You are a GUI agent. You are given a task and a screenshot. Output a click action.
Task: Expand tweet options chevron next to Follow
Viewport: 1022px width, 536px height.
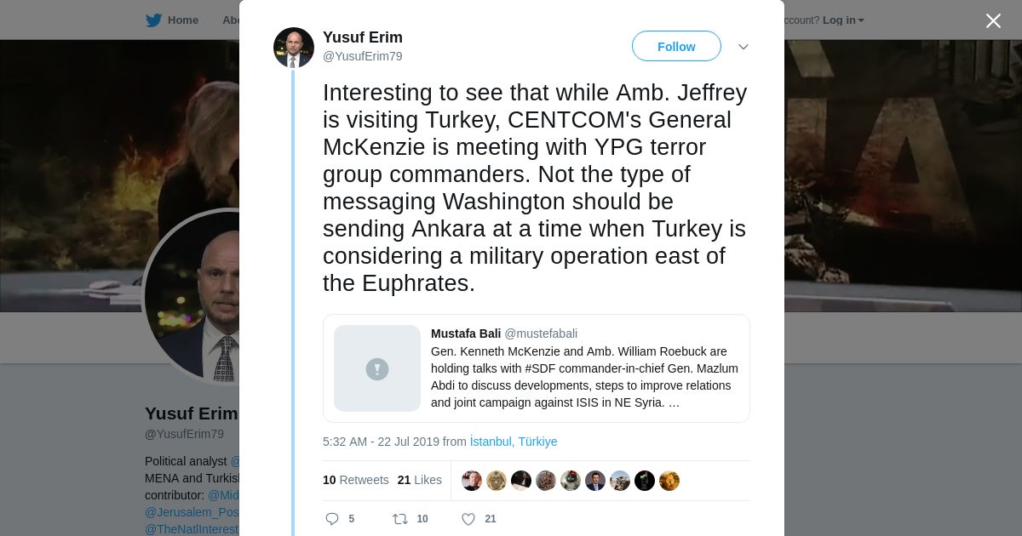coord(744,47)
